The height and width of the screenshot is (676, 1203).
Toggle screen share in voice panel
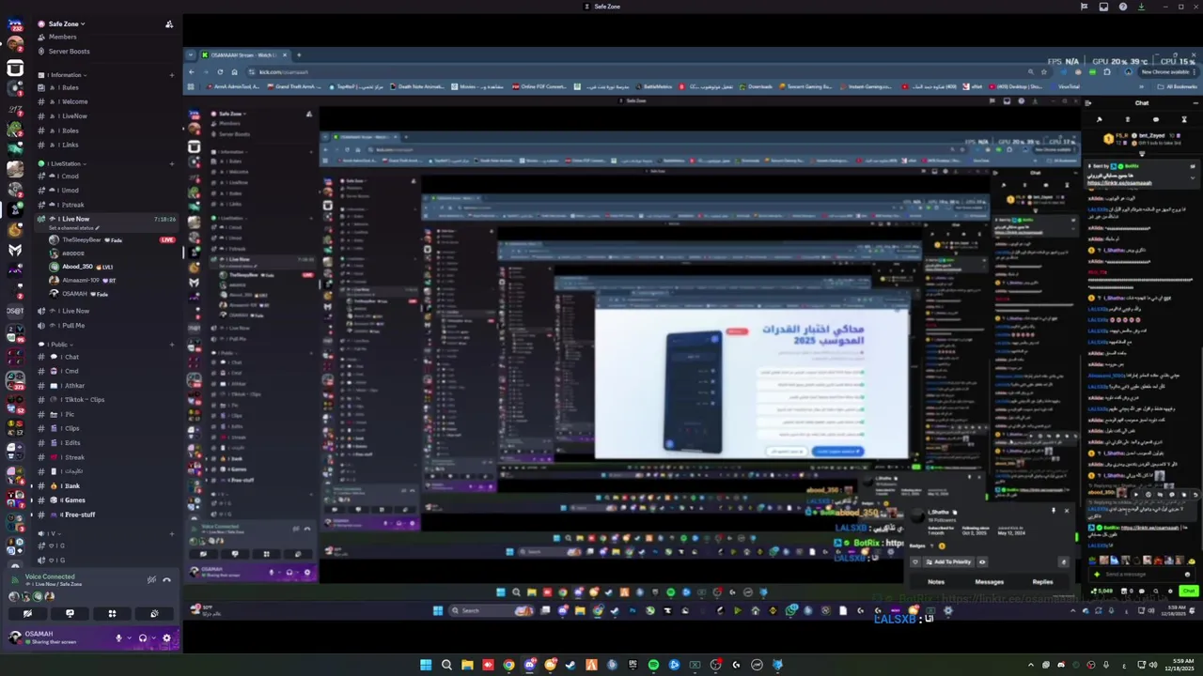[70, 613]
